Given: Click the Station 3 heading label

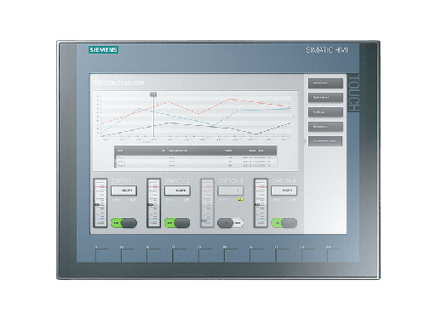Looking at the screenshot, I should (231, 181).
